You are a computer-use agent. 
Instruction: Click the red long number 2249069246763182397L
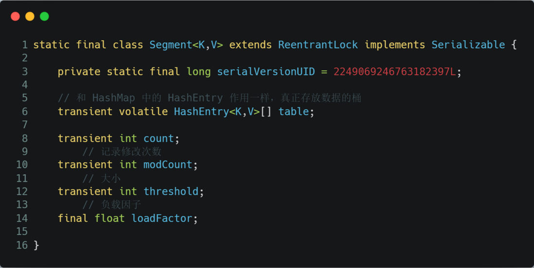tap(395, 72)
